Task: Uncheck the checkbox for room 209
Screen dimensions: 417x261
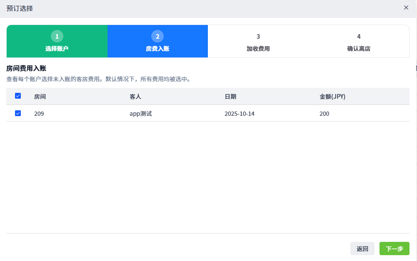Action: [x=18, y=113]
